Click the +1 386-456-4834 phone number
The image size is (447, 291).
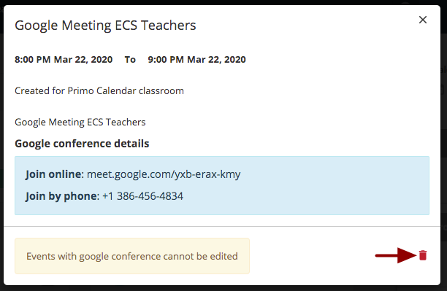(143, 196)
